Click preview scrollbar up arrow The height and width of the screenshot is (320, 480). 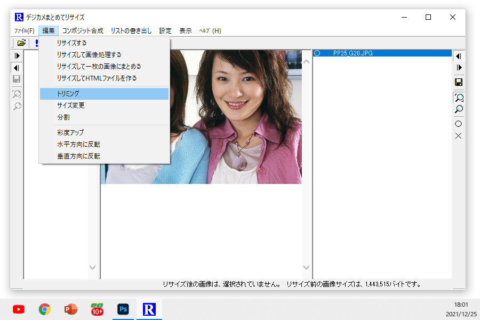click(x=306, y=62)
